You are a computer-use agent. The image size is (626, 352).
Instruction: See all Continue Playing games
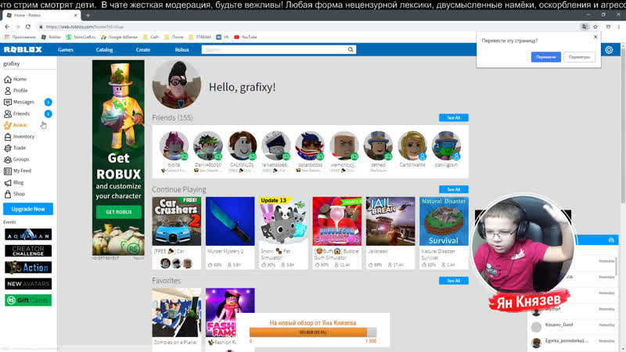454,189
